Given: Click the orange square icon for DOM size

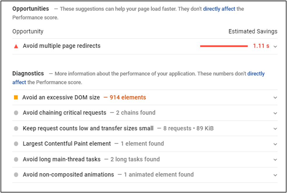Looking at the screenshot, I should coord(16,97).
